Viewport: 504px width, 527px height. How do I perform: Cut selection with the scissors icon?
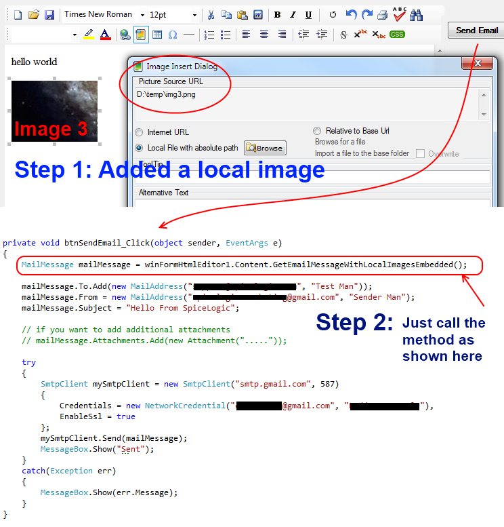(211, 15)
